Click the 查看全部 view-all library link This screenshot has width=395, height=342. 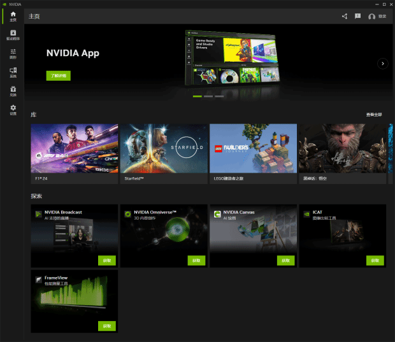click(x=374, y=115)
